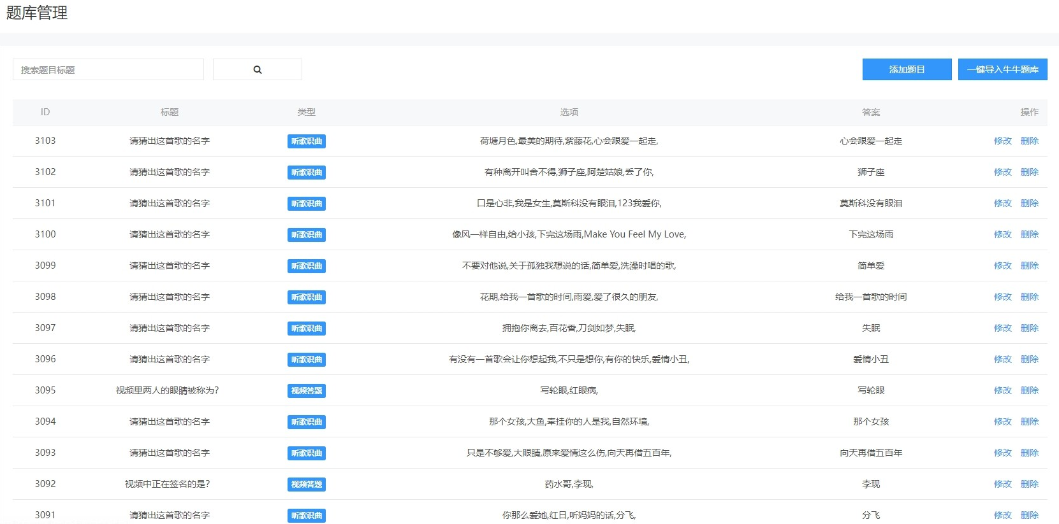Click 修改 for question ID 3103
This screenshot has height=524, width=1059.
click(x=1002, y=141)
